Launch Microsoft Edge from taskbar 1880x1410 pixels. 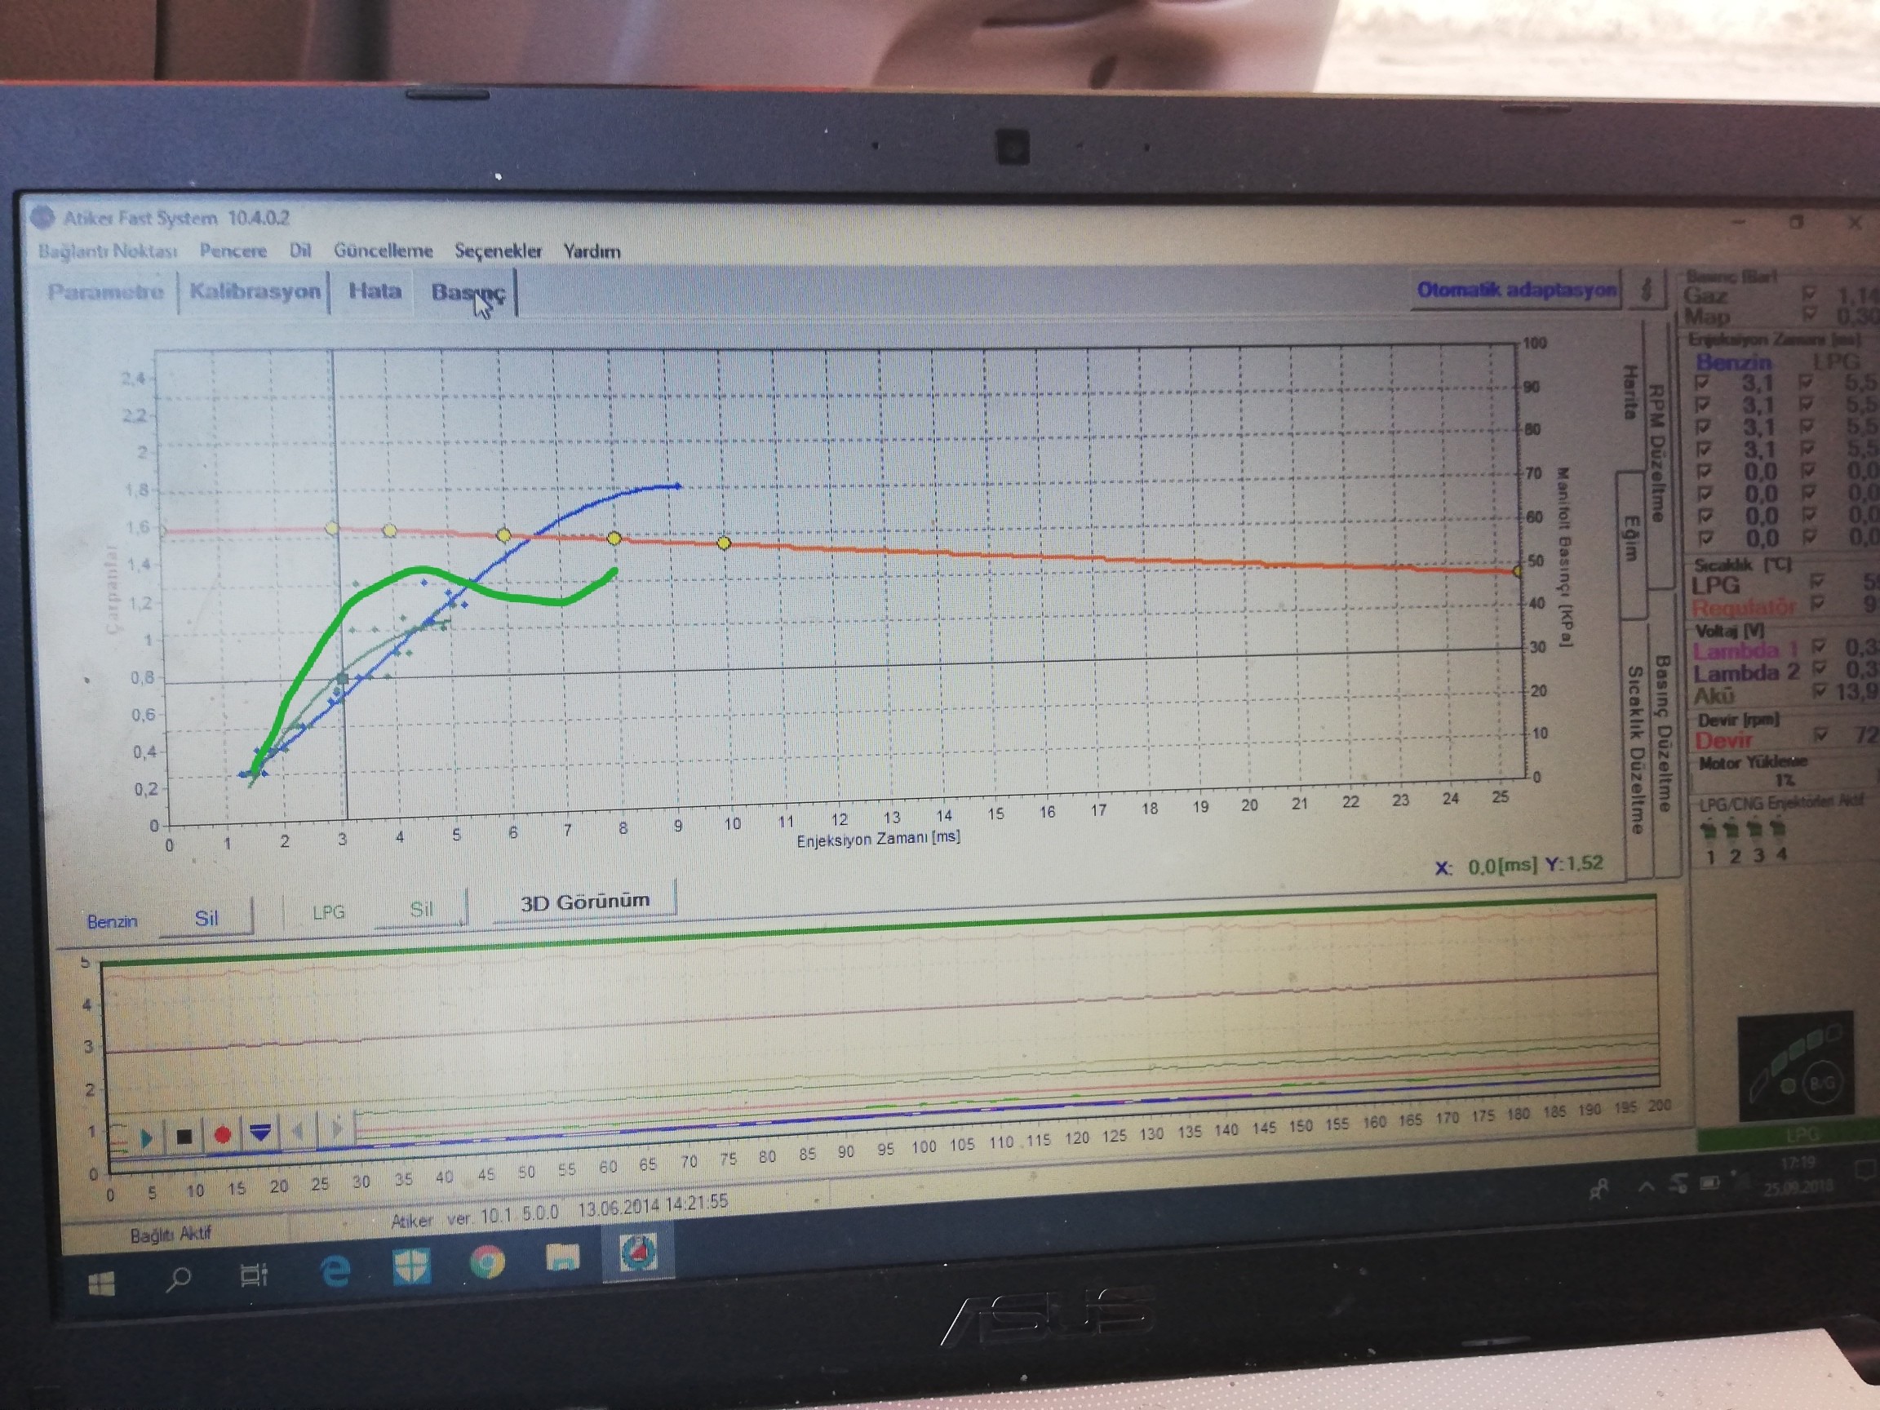pyautogui.click(x=335, y=1270)
